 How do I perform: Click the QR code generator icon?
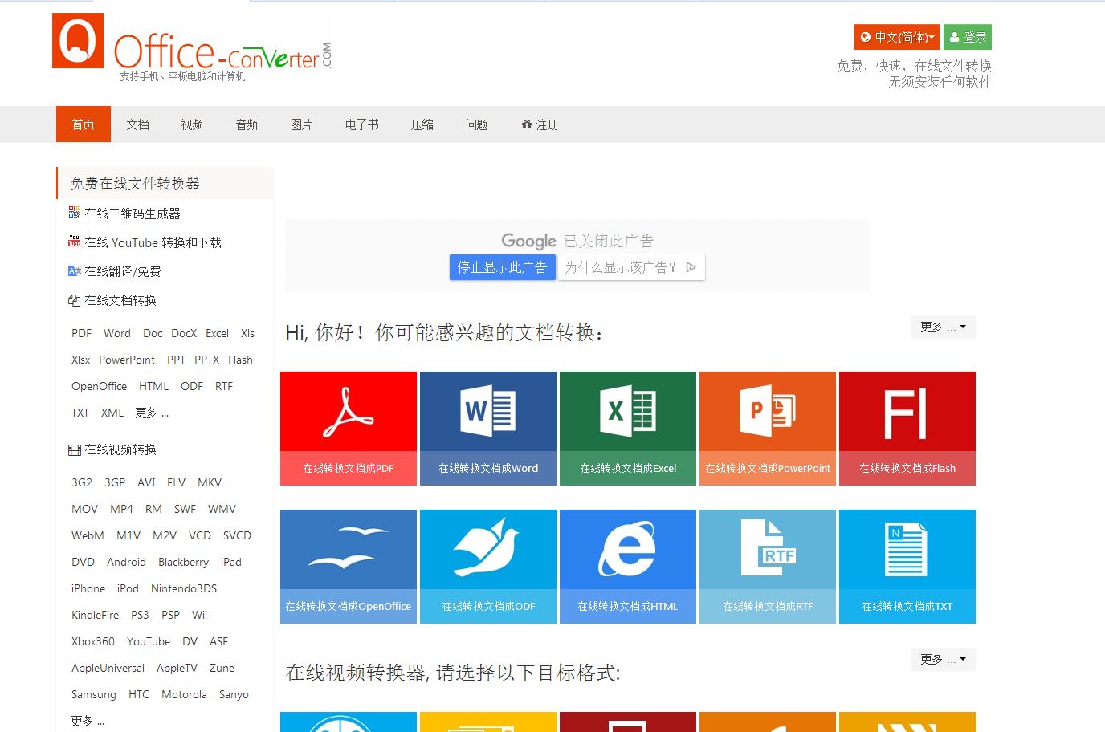coord(75,213)
